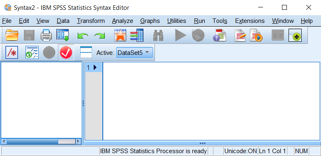321x156 pixels.
Task: Click the green plus button icon
Action: 295,35
